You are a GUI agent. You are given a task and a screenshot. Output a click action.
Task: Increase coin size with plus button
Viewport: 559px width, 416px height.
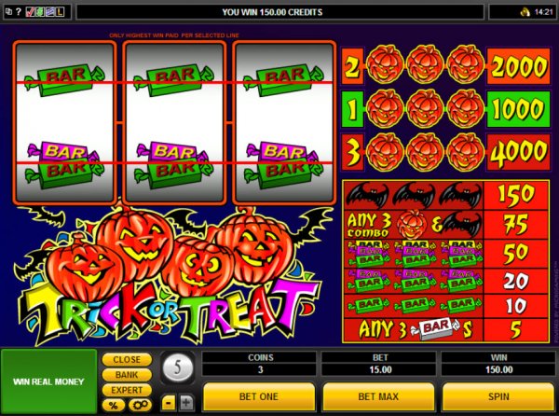[186, 403]
